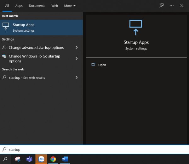
Task: Click in the startup search input field
Action: [x=94, y=150]
